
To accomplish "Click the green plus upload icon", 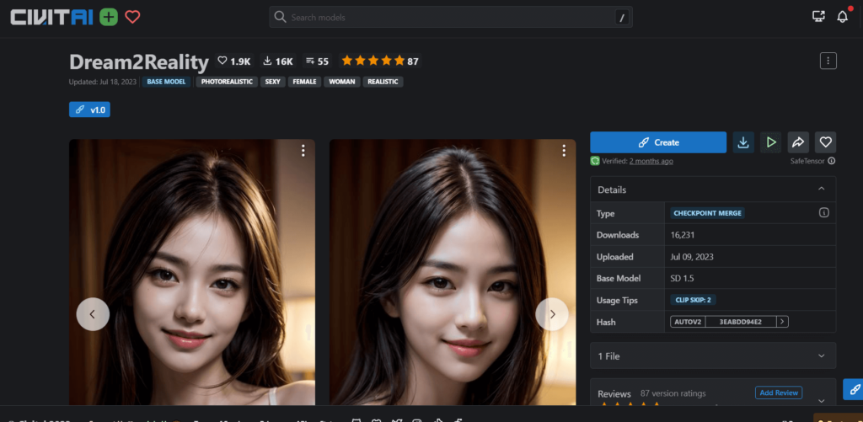I will [108, 17].
